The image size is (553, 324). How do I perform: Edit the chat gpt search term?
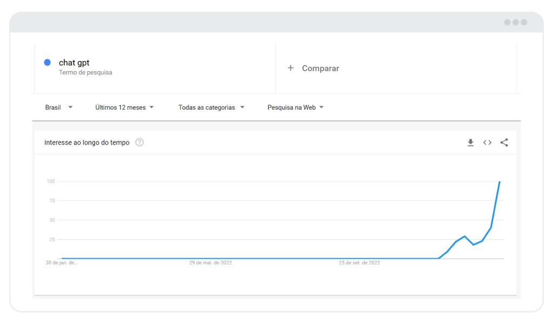coord(74,63)
